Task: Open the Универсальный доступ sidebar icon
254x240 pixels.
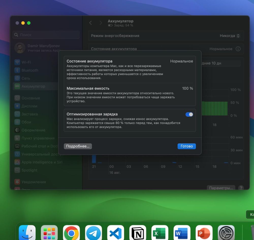Action: [x=17, y=154]
